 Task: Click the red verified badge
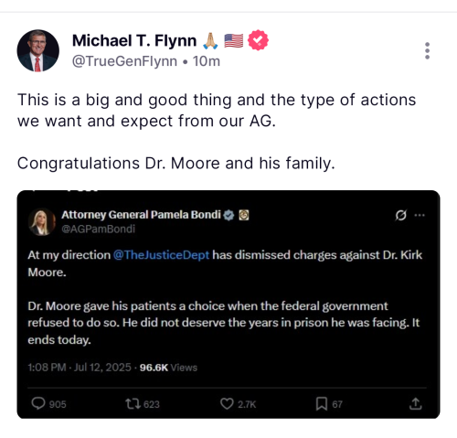pos(258,40)
